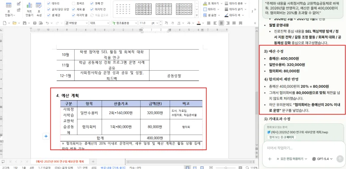Click 변경 내용 [기록 중지] in status bar
Screen dimensions: 346x169
point(113,168)
